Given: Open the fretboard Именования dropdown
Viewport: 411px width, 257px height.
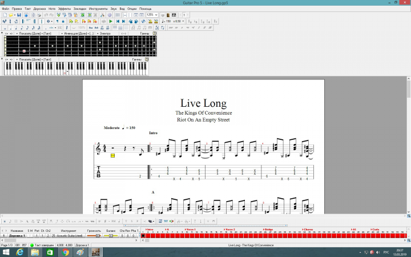Looking at the screenshot, I should [77, 34].
